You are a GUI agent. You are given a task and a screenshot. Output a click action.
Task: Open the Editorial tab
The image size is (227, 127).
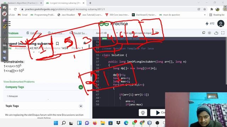tap(34, 33)
